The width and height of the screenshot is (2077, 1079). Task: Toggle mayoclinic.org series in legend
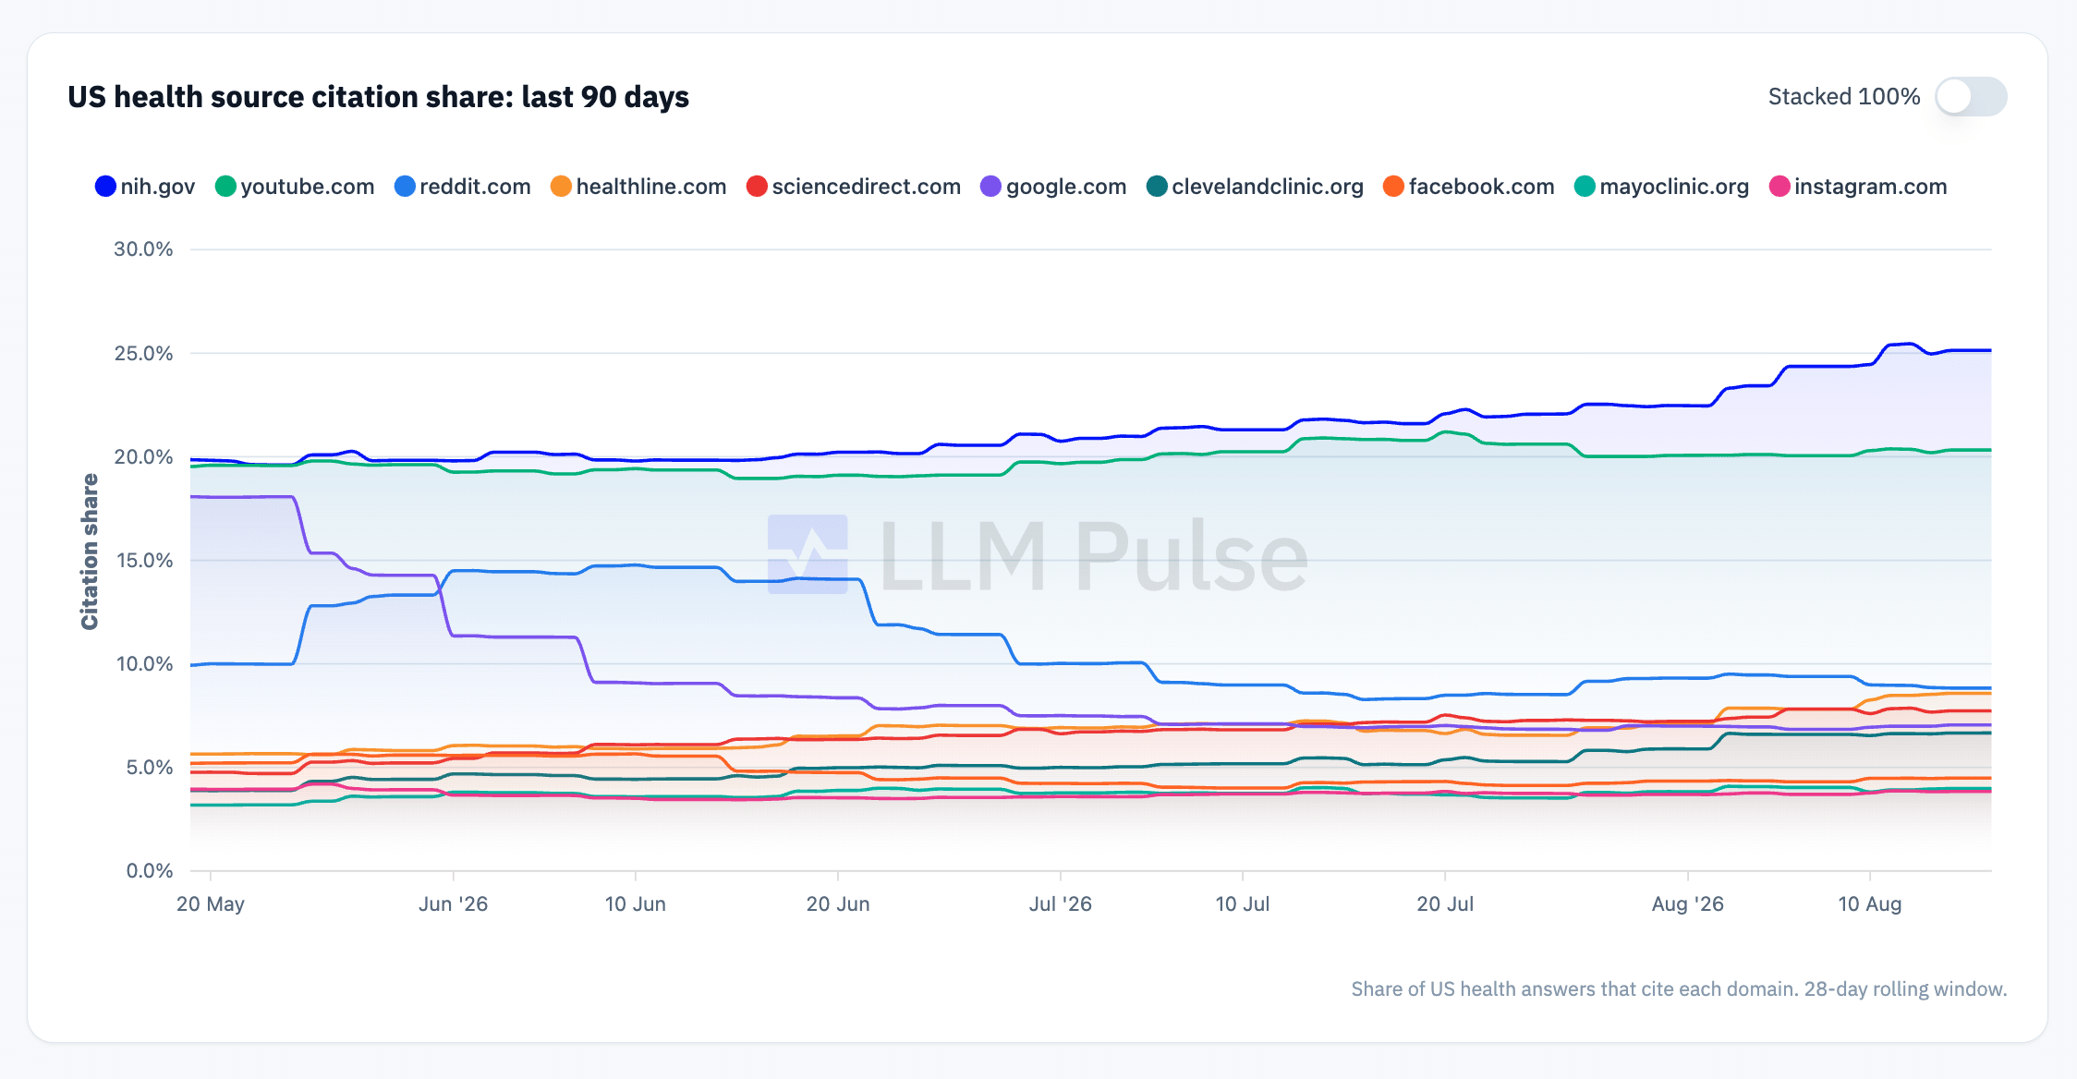[x=1674, y=187]
